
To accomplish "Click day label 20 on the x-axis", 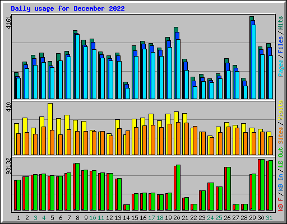I will pos(177,218).
